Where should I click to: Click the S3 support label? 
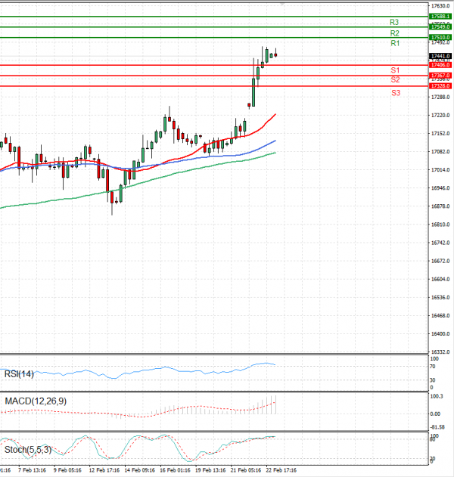tap(396, 93)
